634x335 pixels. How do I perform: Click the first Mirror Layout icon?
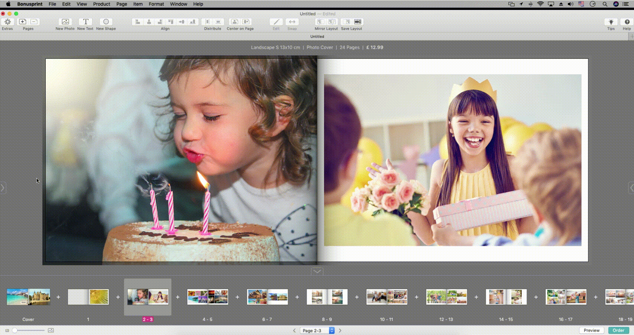pyautogui.click(x=320, y=22)
